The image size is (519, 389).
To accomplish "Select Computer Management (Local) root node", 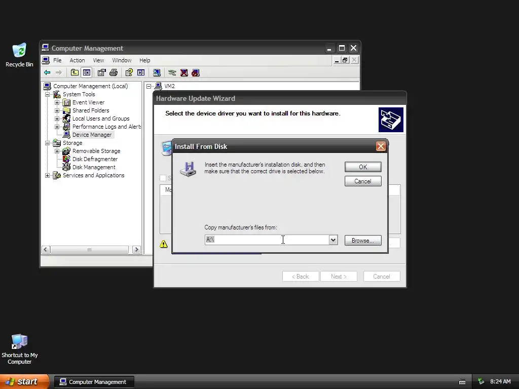I will tap(90, 86).
